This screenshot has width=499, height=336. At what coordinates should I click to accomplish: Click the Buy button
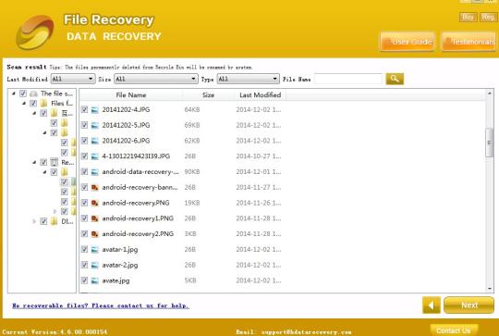[468, 18]
